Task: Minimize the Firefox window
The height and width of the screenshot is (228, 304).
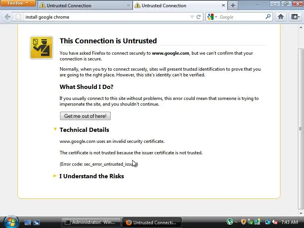Action: coord(275,4)
